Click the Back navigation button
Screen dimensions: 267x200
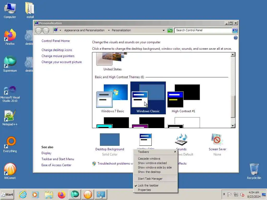pos(38,30)
